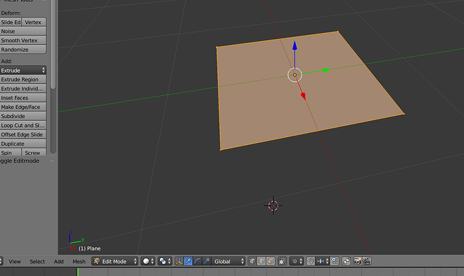Viewport: 464px width, 276px height.
Task: Click the OpenGL render image camera icon
Action: coord(358,261)
